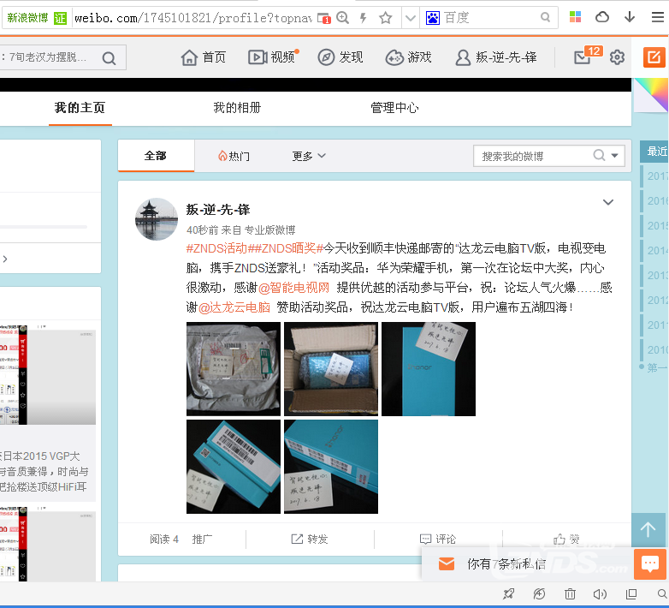Expand the 更多 filter dropdown
The width and height of the screenshot is (669, 608).
(309, 156)
